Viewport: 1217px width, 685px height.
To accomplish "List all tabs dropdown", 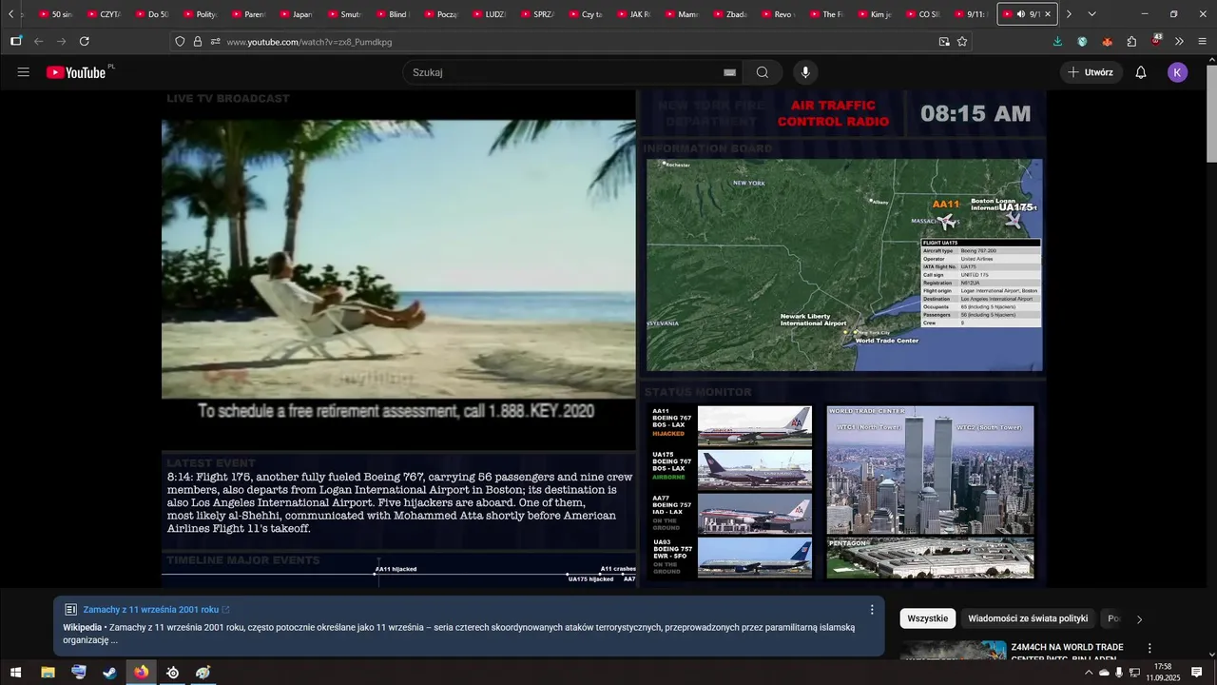I will 1091,14.
